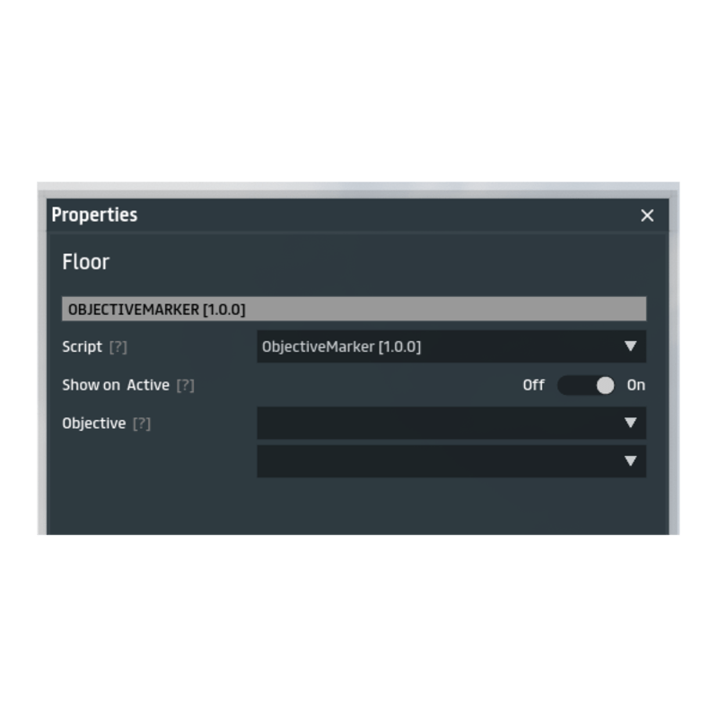Click the Show on Active label
718x718 pixels.
click(x=116, y=386)
